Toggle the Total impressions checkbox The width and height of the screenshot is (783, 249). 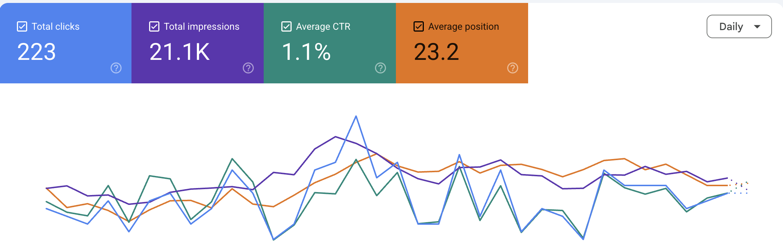coord(154,26)
